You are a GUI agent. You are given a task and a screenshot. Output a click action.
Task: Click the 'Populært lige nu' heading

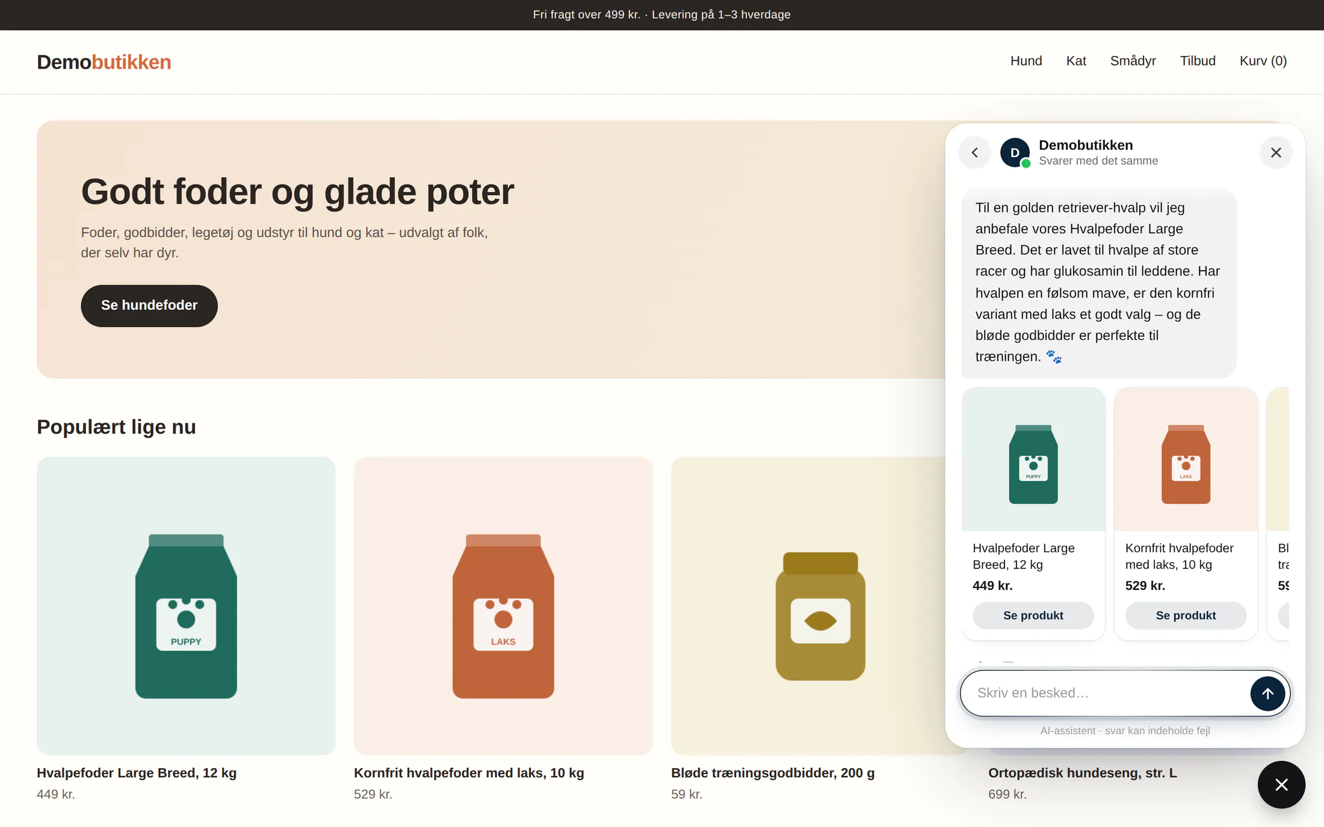pos(116,427)
